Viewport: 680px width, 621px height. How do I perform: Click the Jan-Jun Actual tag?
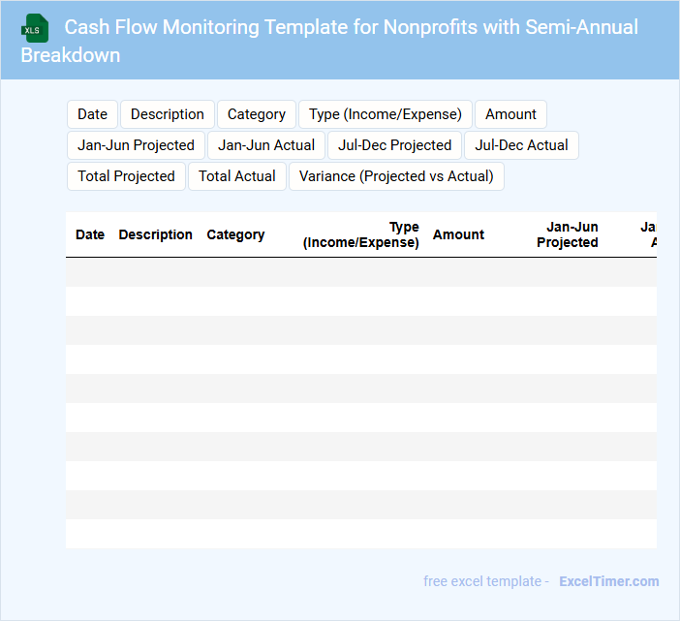(266, 145)
